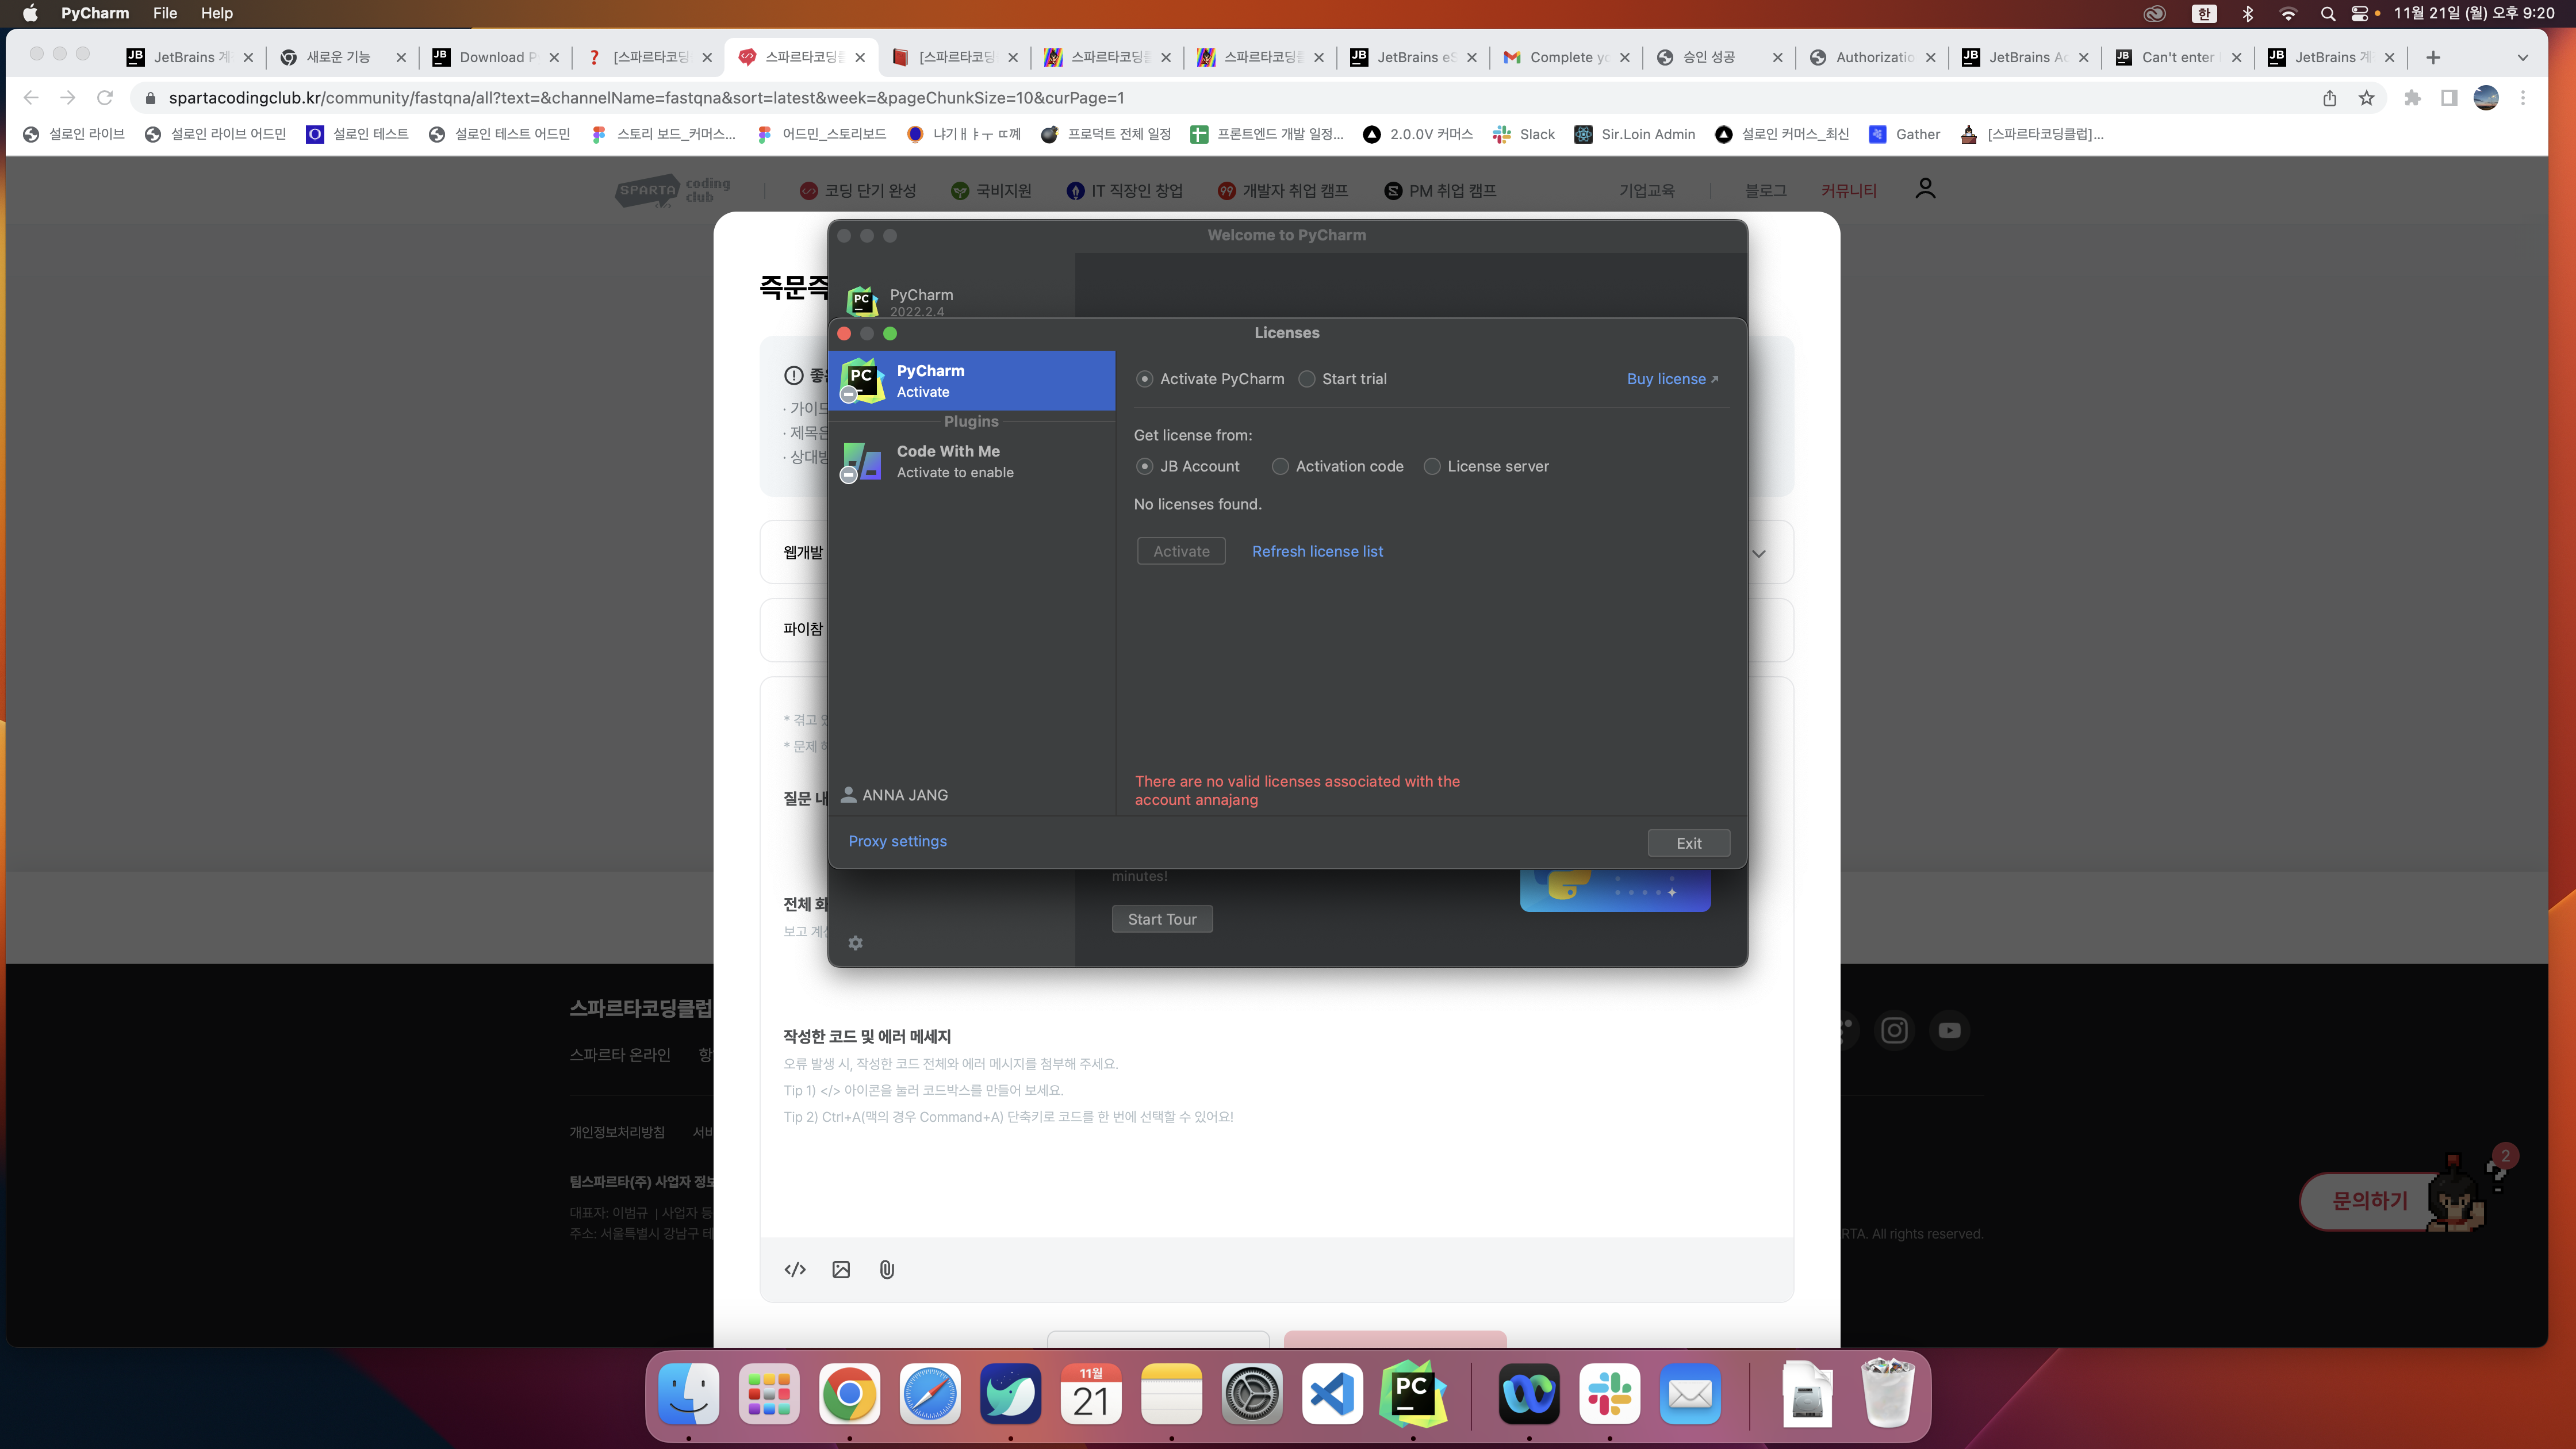2576x1449 pixels.
Task: Open the Slack bookmark
Action: coord(1524,134)
